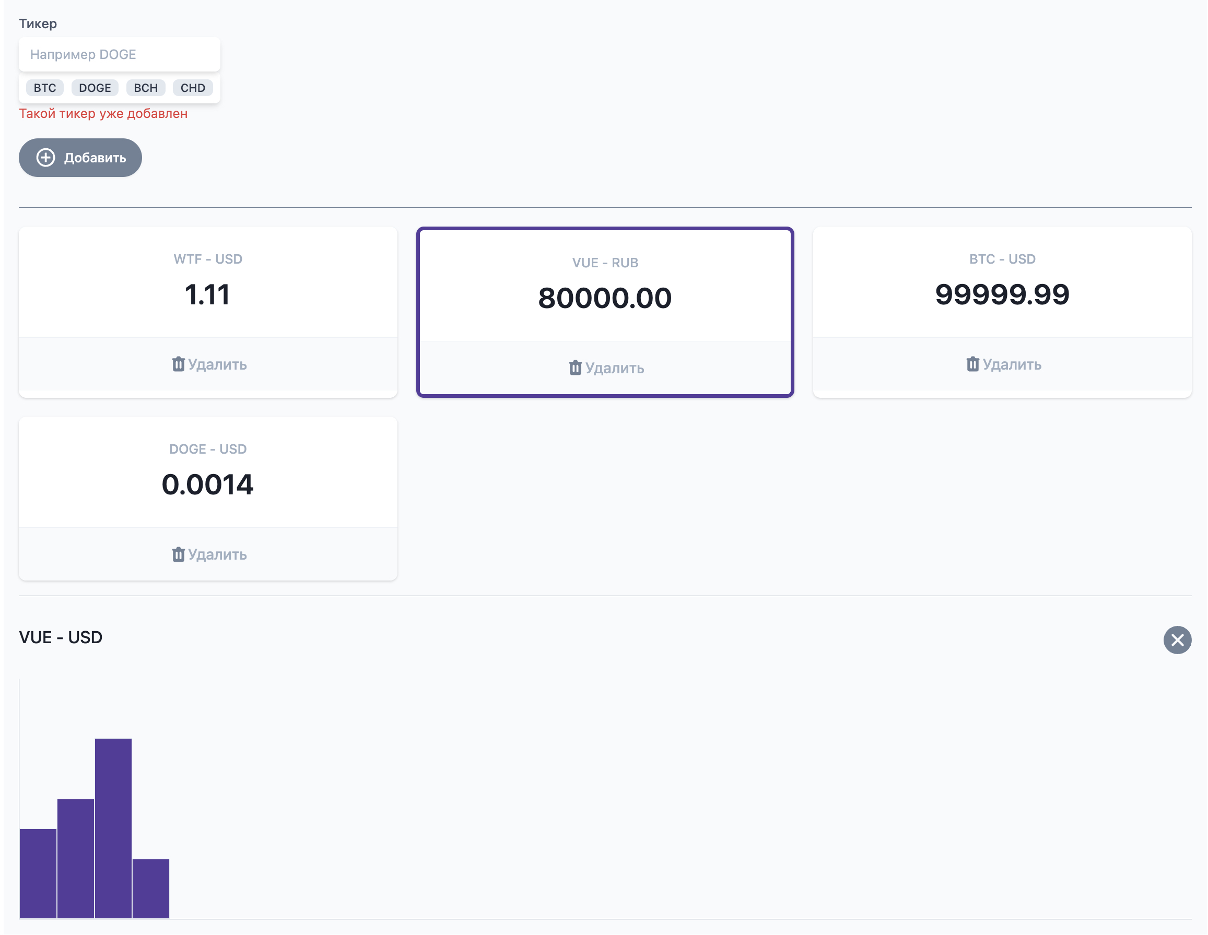Click trash icon on WTF - USD card
The height and width of the screenshot is (935, 1208).
178,364
